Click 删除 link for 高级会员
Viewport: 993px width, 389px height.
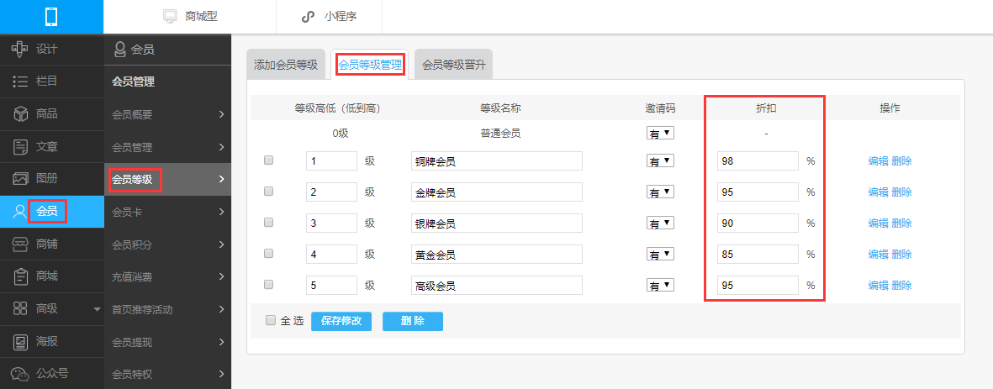(902, 286)
